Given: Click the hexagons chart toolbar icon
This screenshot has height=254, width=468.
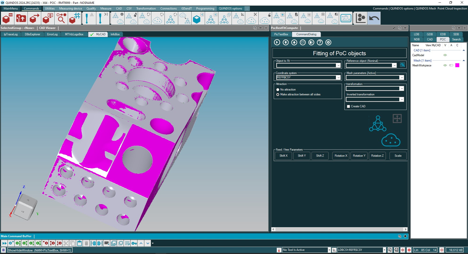Looking at the screenshot, I should 360,18.
